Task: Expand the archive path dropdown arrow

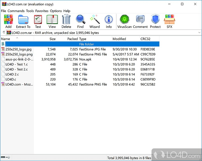Action: (199, 33)
